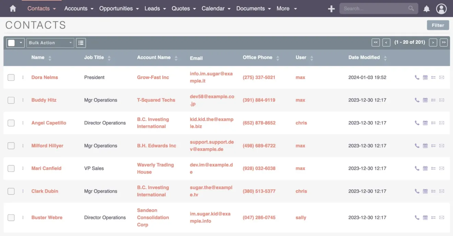Open the user profile icon
This screenshot has height=236, width=453.
[x=441, y=9]
